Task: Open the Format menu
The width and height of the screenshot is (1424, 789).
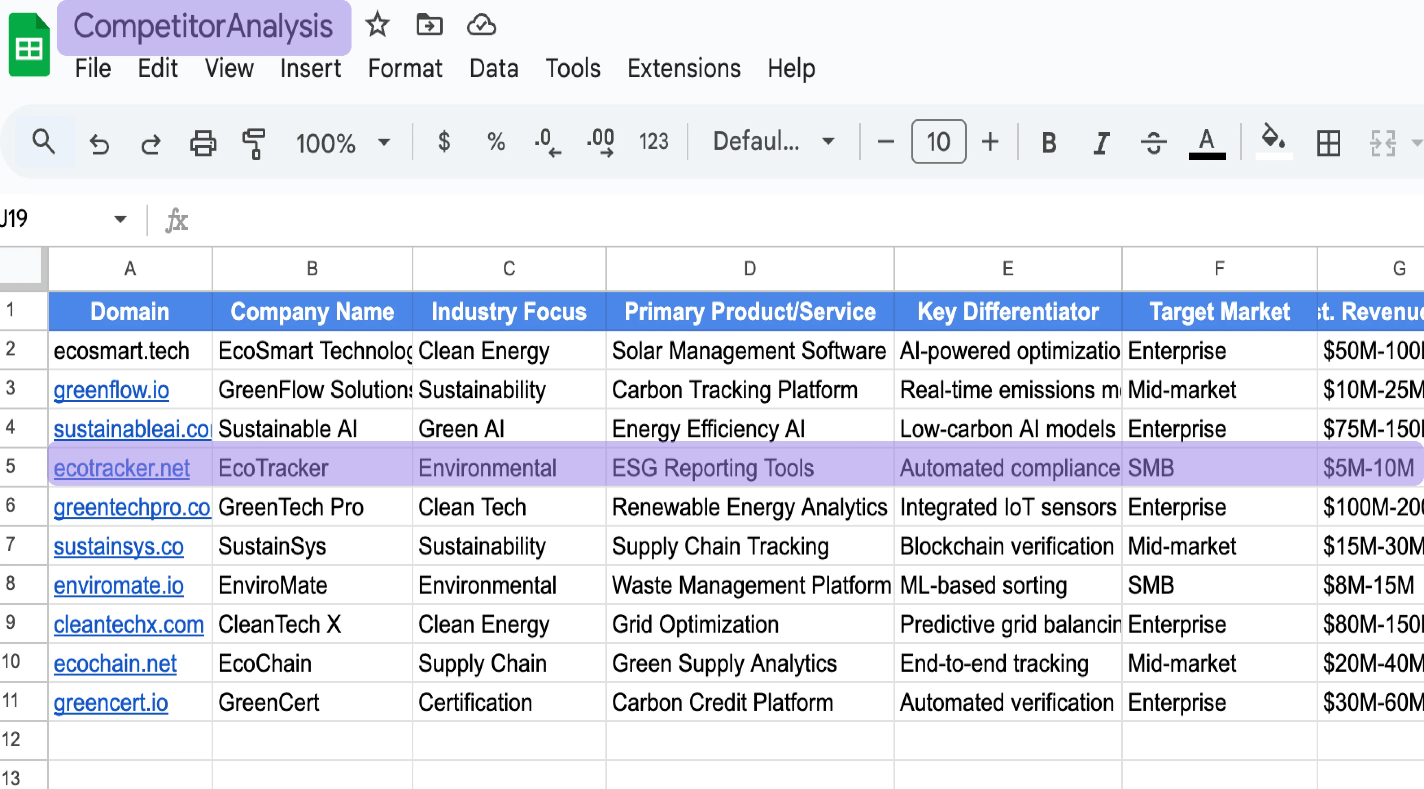Action: [x=405, y=68]
